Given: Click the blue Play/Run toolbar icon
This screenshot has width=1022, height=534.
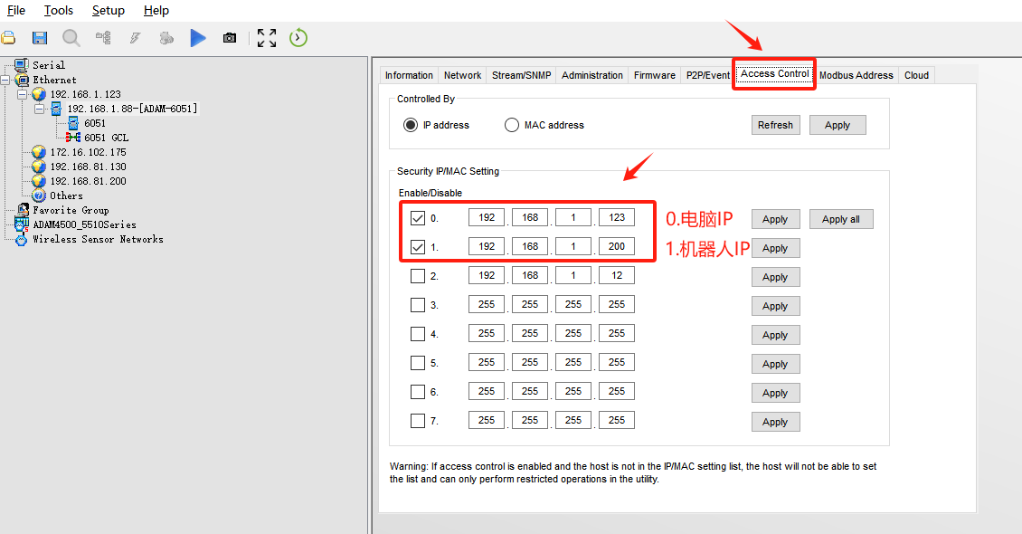Looking at the screenshot, I should click(198, 38).
